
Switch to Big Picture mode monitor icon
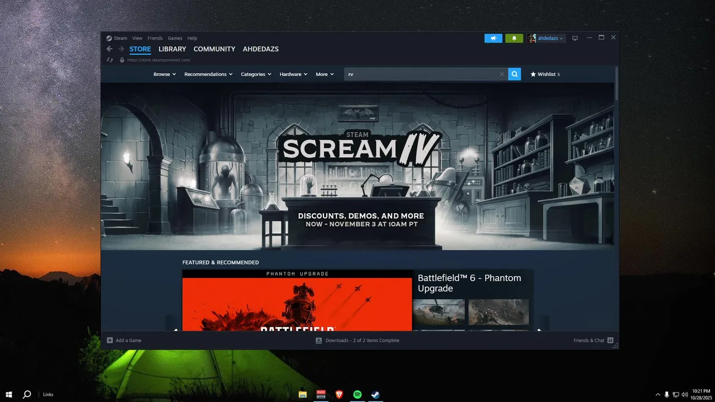point(575,38)
